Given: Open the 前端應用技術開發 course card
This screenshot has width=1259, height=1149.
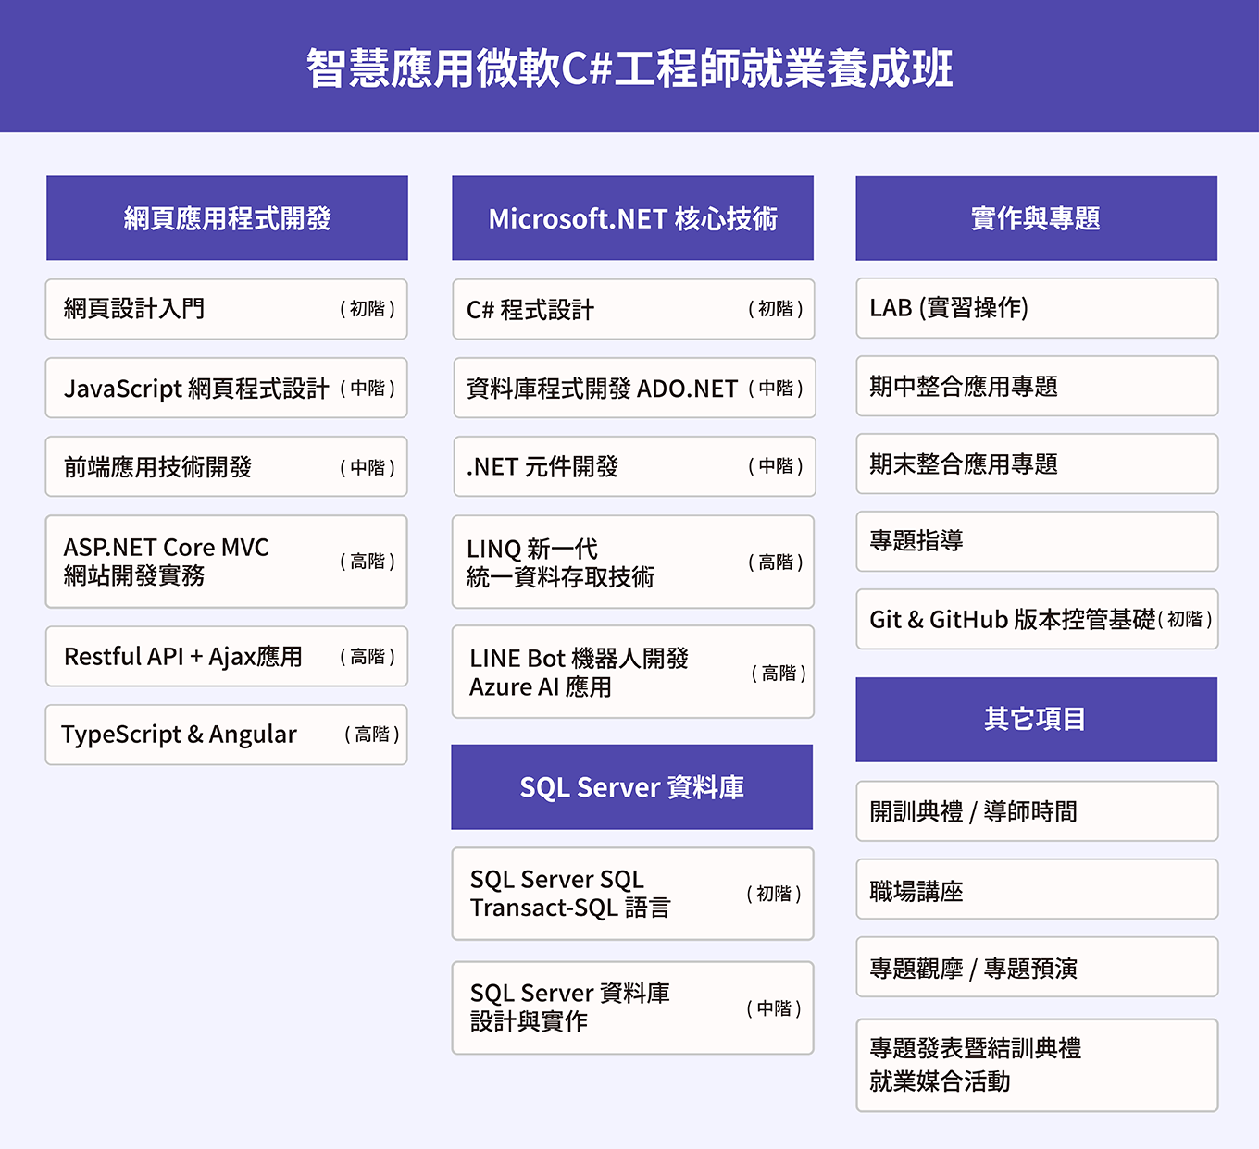Looking at the screenshot, I should tap(227, 466).
